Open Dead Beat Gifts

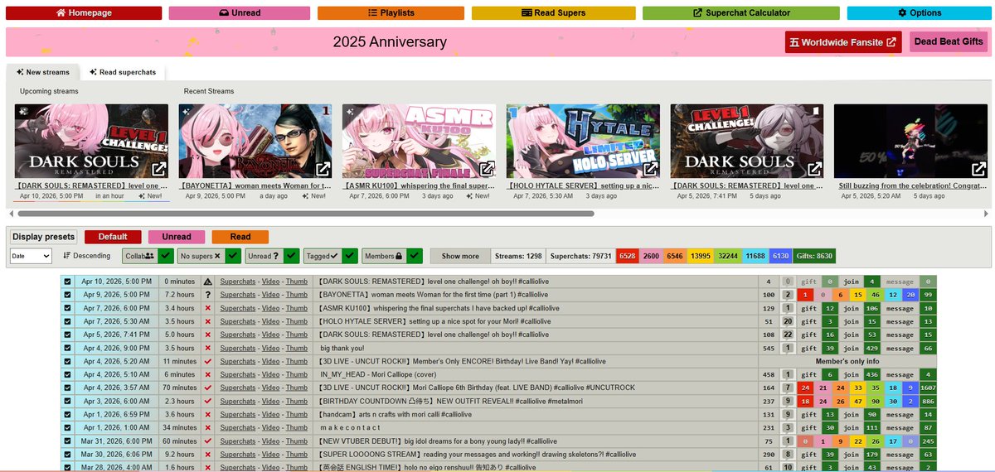pos(949,42)
